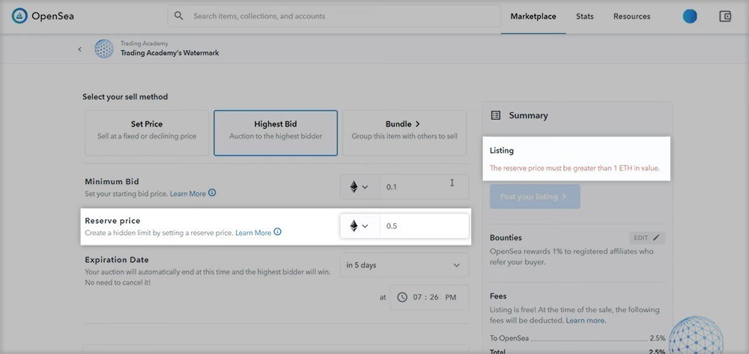
Task: Click the clock icon in time field
Action: [402, 297]
